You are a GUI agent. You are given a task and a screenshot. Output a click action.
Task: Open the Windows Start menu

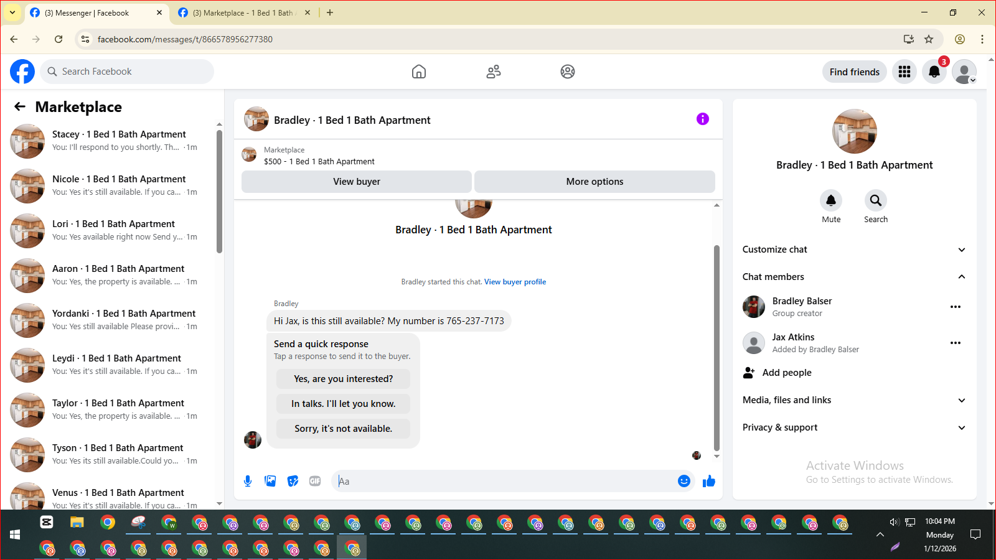[x=15, y=534]
